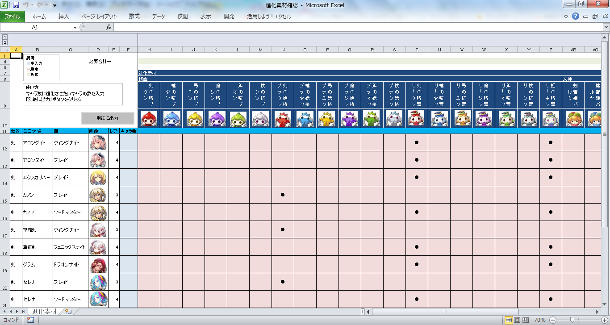Click the フェニックスナイト cell in row 18
Screen dimensions: 610x325
[x=71, y=247]
